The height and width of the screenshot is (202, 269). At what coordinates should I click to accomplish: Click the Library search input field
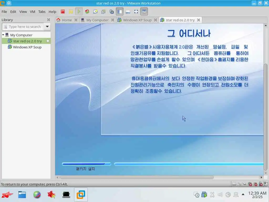pyautogui.click(x=23, y=27)
